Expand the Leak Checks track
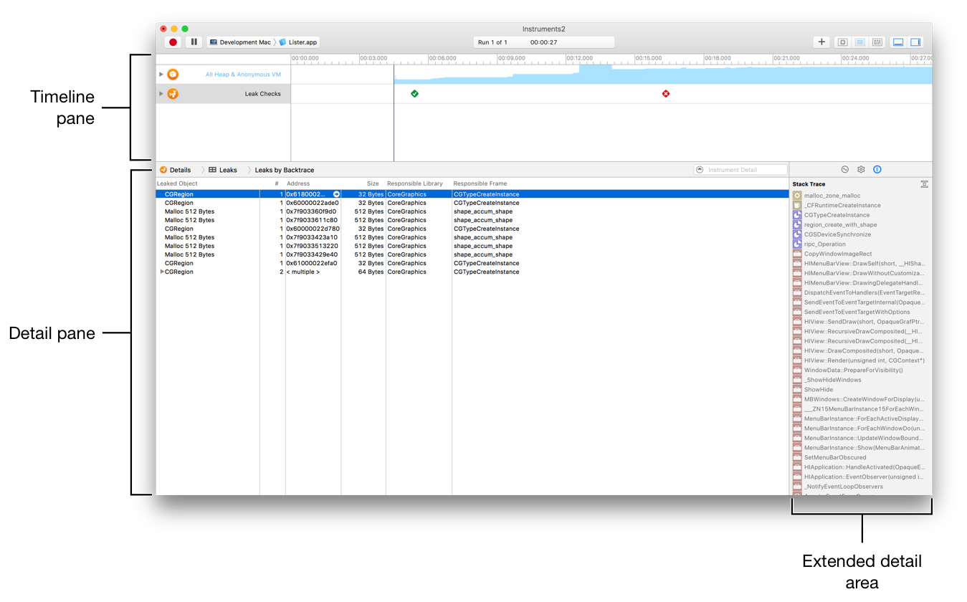The width and height of the screenshot is (967, 602). click(161, 94)
